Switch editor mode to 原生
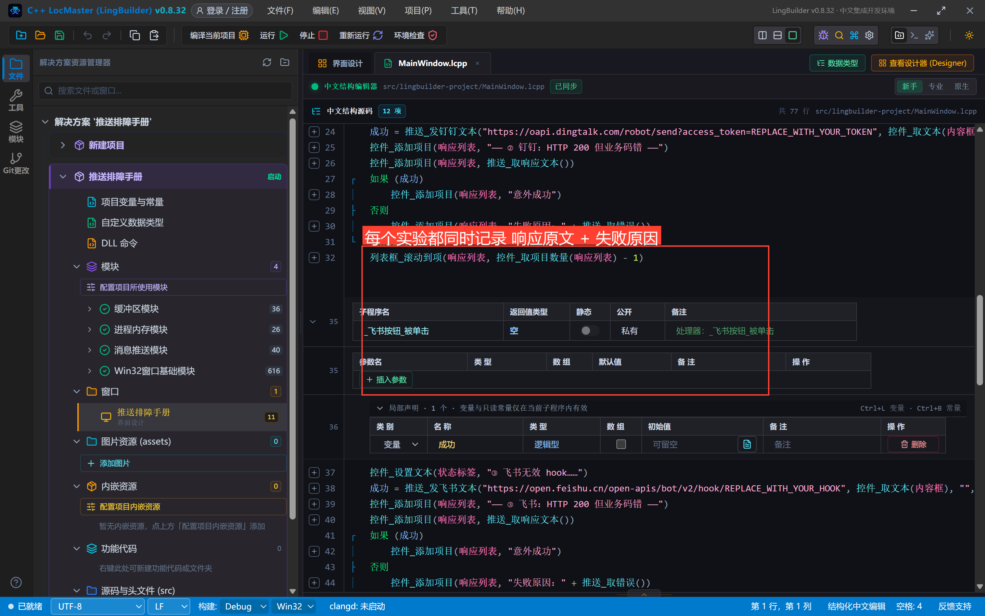Screen dimensions: 985x616 click(x=961, y=86)
